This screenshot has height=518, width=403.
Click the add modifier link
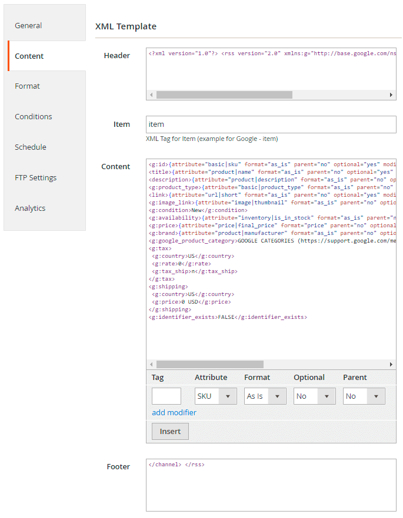coord(174,413)
